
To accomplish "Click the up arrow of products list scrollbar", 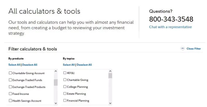I will [x=56, y=71].
